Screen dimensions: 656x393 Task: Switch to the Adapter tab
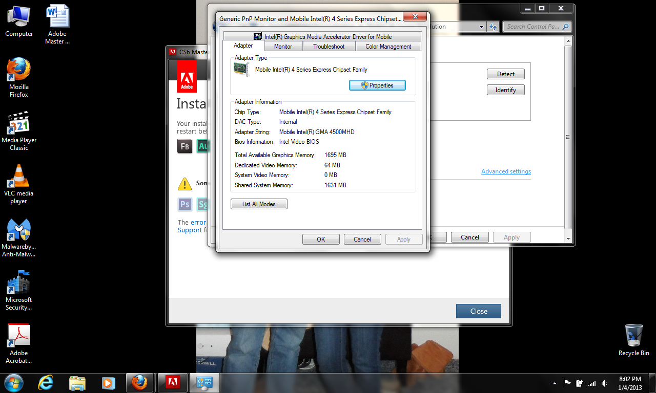243,46
